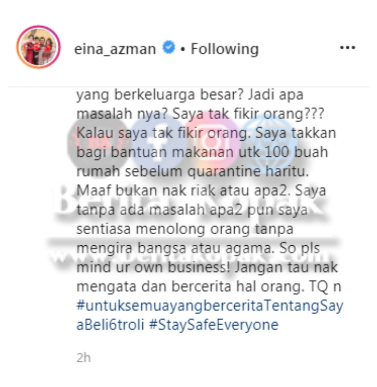The height and width of the screenshot is (387, 377).
Task: Open the three-dot more options menu
Action: pyautogui.click(x=347, y=47)
